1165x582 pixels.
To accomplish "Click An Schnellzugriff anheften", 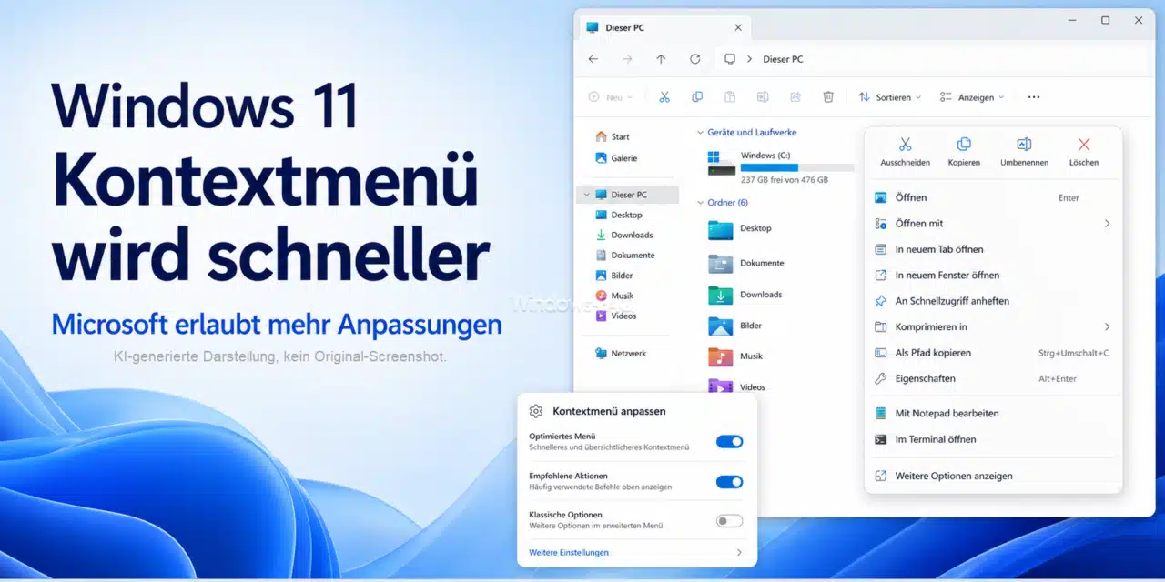I will point(993,301).
